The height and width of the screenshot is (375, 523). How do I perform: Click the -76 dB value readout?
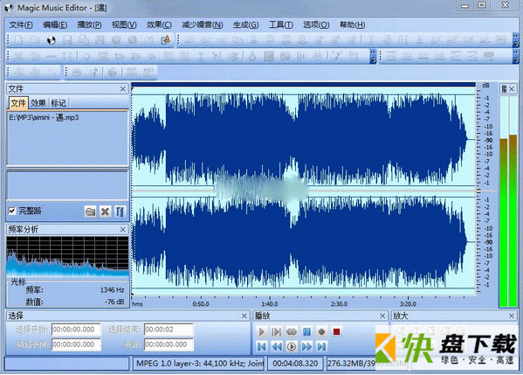pos(114,302)
